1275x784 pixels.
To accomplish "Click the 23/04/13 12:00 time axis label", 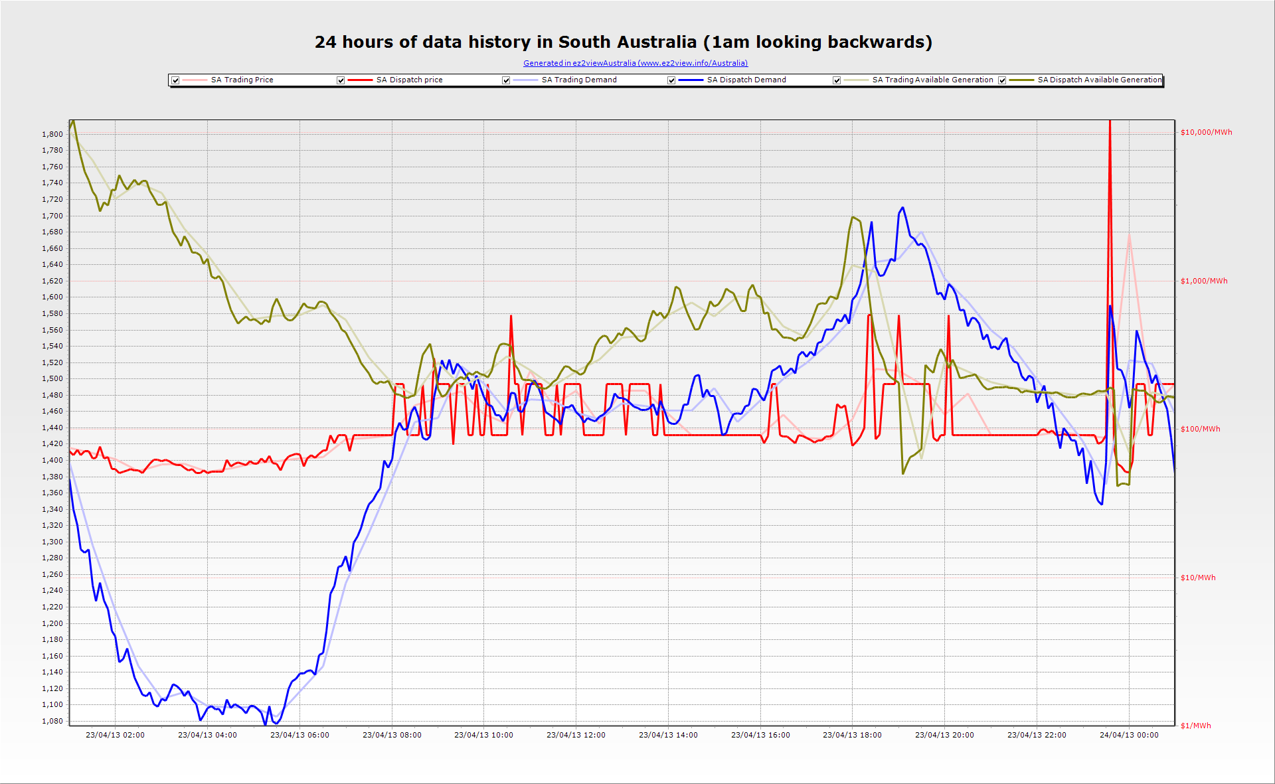I will (x=576, y=735).
